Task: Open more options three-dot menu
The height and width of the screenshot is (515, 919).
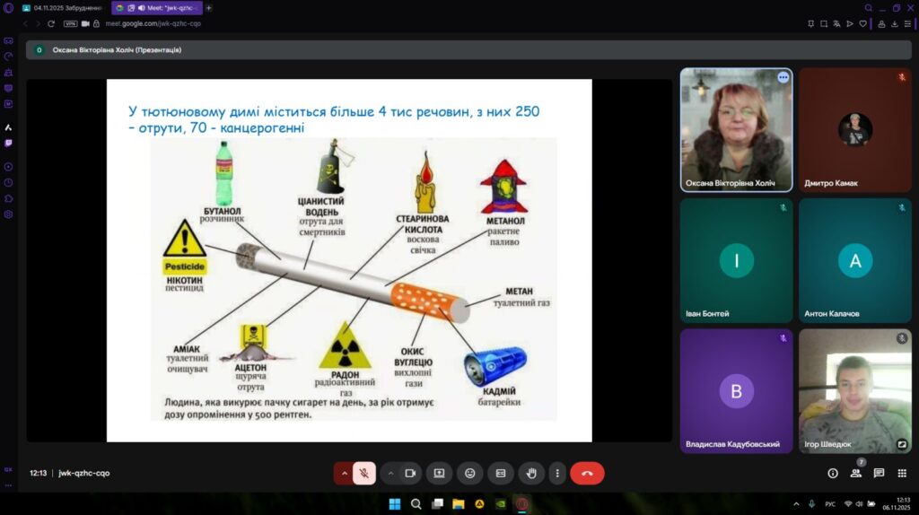Action: coord(557,473)
